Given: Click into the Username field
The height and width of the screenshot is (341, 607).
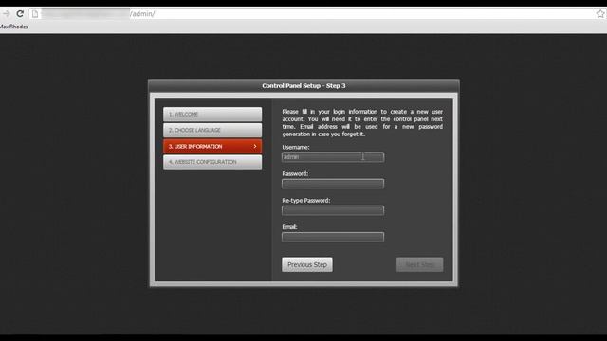Looking at the screenshot, I should [333, 157].
